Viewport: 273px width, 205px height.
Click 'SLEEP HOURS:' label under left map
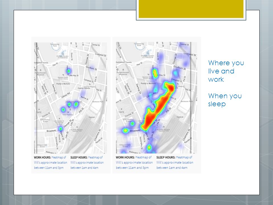pyautogui.click(x=79, y=157)
